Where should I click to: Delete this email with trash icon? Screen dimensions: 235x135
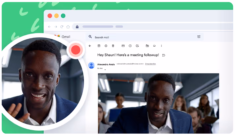(113, 46)
